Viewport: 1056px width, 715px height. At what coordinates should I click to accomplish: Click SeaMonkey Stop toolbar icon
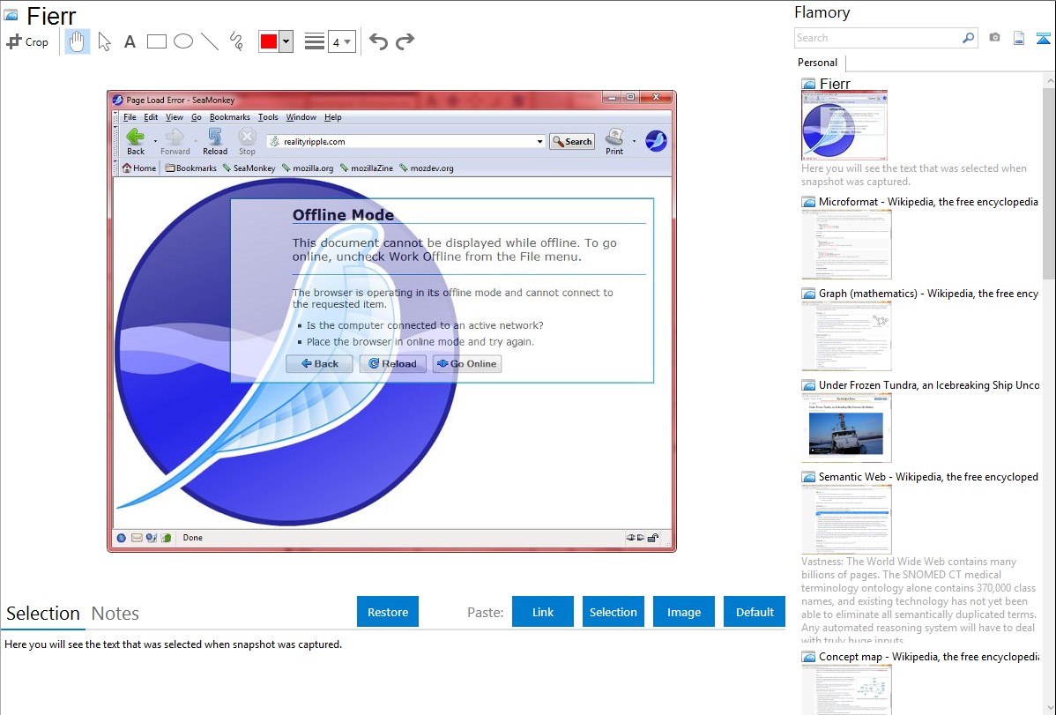247,138
